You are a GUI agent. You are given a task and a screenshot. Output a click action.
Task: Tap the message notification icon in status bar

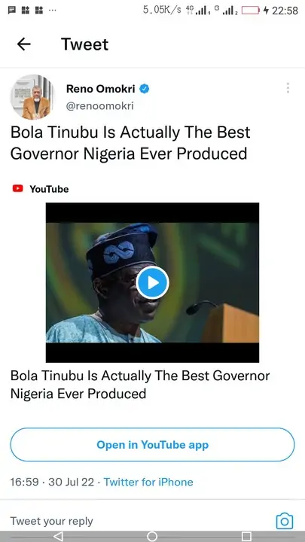(12, 10)
